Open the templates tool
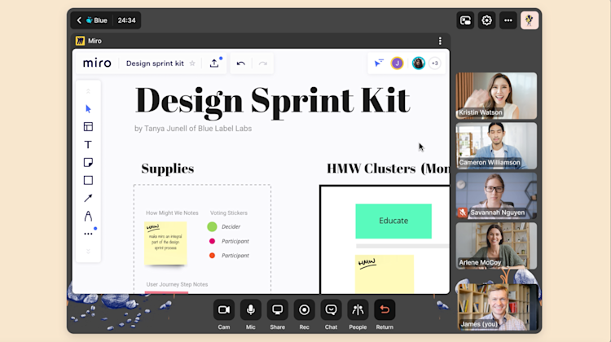 pos(88,126)
